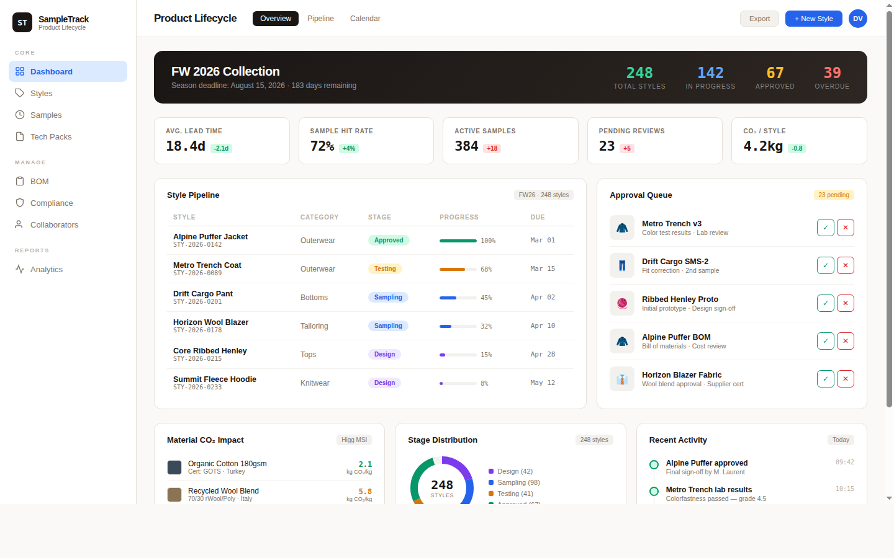Screen dimensions: 894x558
Task: Open Tech Packs from the sidebar
Action: pyautogui.click(x=68, y=136)
